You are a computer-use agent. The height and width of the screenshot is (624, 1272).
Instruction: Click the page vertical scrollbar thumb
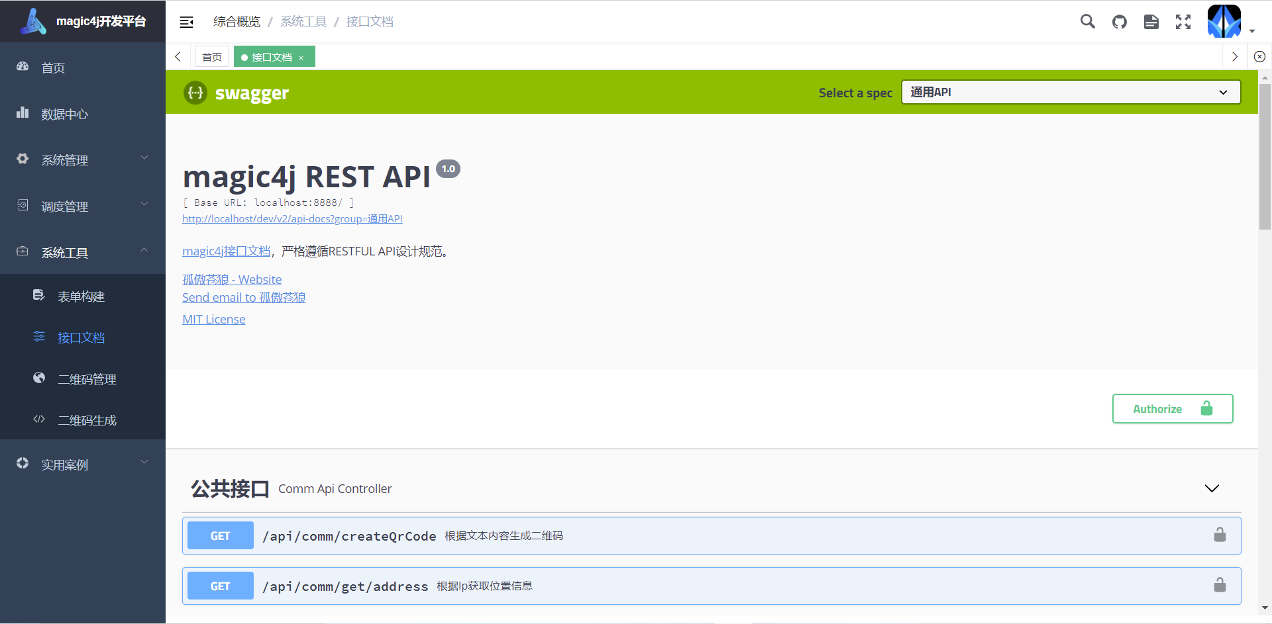[1265, 156]
